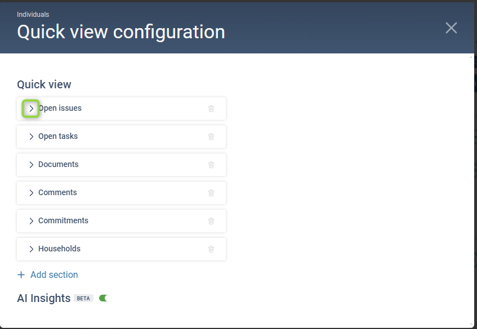
Task: Expand the Commitments chevron arrow
Action: [x=31, y=221]
